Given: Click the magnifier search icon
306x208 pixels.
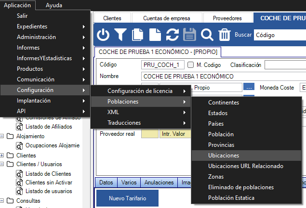Looking at the screenshot, I should click(207, 35).
